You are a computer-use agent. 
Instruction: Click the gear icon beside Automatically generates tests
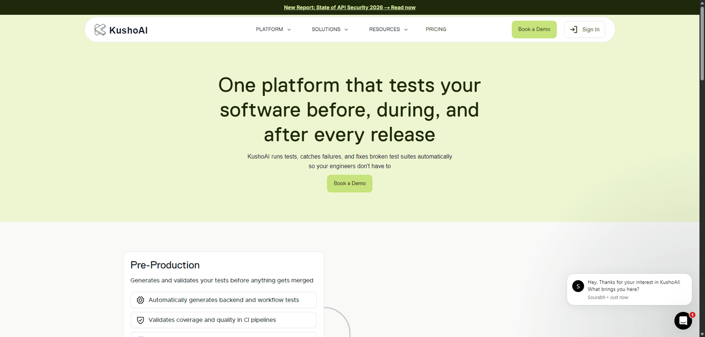tap(141, 300)
